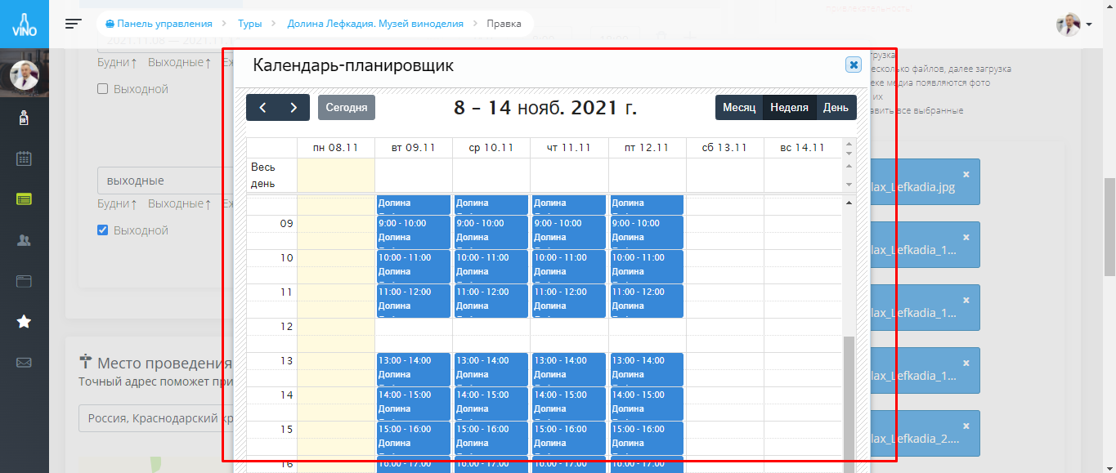The width and height of the screenshot is (1116, 473).
Task: Go to the previous week in the calendar
Action: [x=262, y=108]
